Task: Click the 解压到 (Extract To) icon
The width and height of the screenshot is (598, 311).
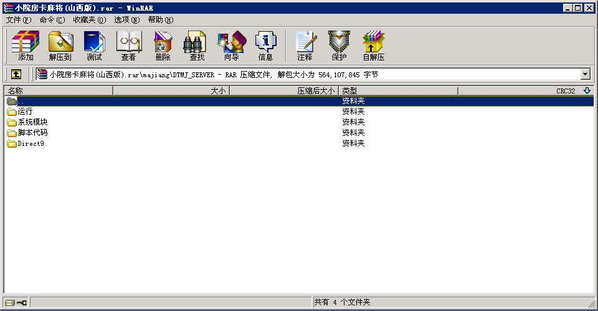Action: 60,45
